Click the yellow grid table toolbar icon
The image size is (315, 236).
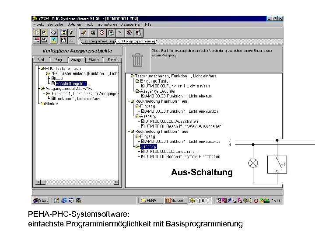[x=63, y=32]
